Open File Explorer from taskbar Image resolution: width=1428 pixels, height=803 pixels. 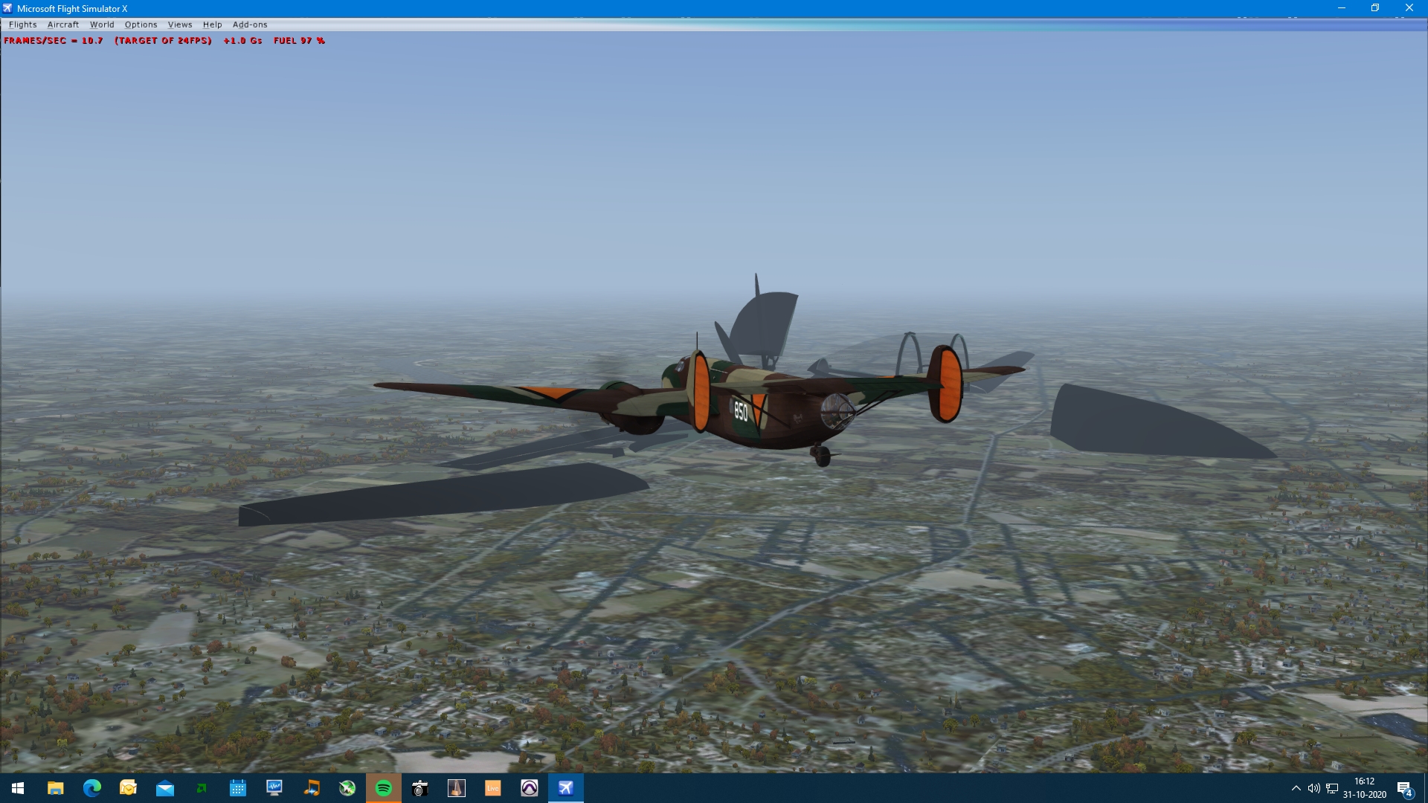(x=55, y=788)
